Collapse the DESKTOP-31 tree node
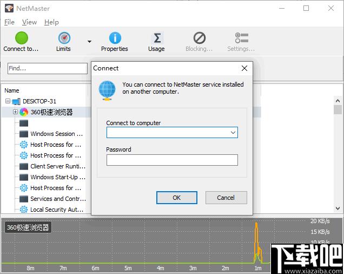 [x=8, y=101]
